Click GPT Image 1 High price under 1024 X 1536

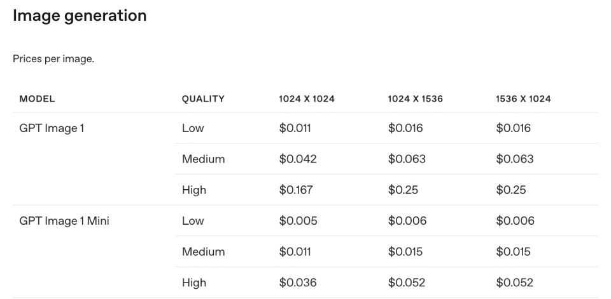click(402, 190)
